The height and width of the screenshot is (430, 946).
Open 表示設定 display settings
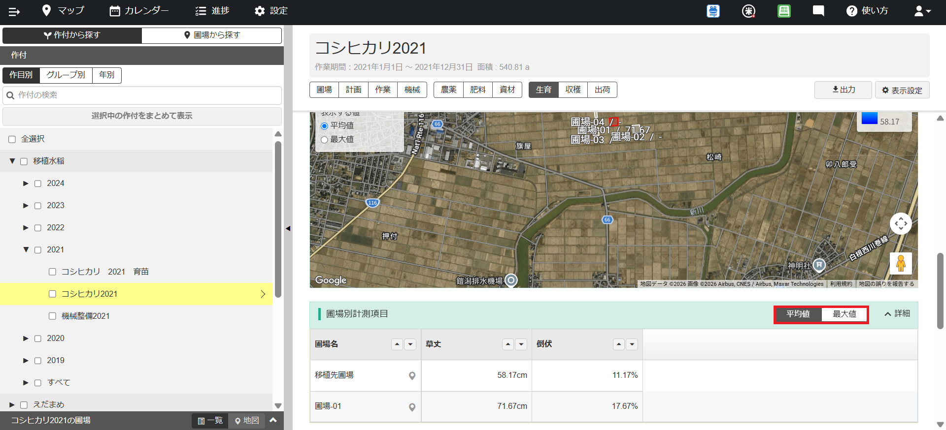(x=902, y=91)
